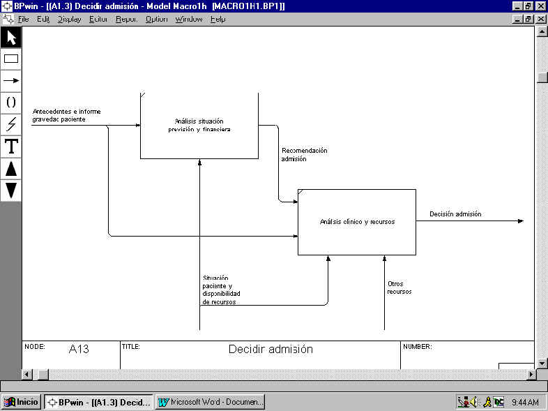Click the vertical scrollbar down arrow

click(x=542, y=364)
